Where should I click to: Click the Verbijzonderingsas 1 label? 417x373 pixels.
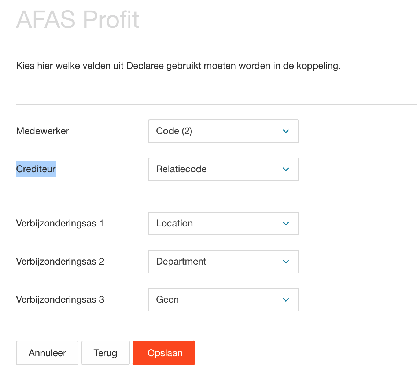[60, 223]
